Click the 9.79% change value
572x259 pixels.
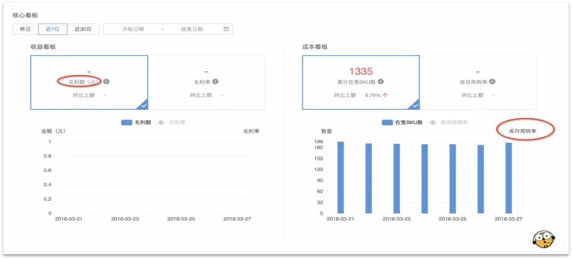[373, 95]
